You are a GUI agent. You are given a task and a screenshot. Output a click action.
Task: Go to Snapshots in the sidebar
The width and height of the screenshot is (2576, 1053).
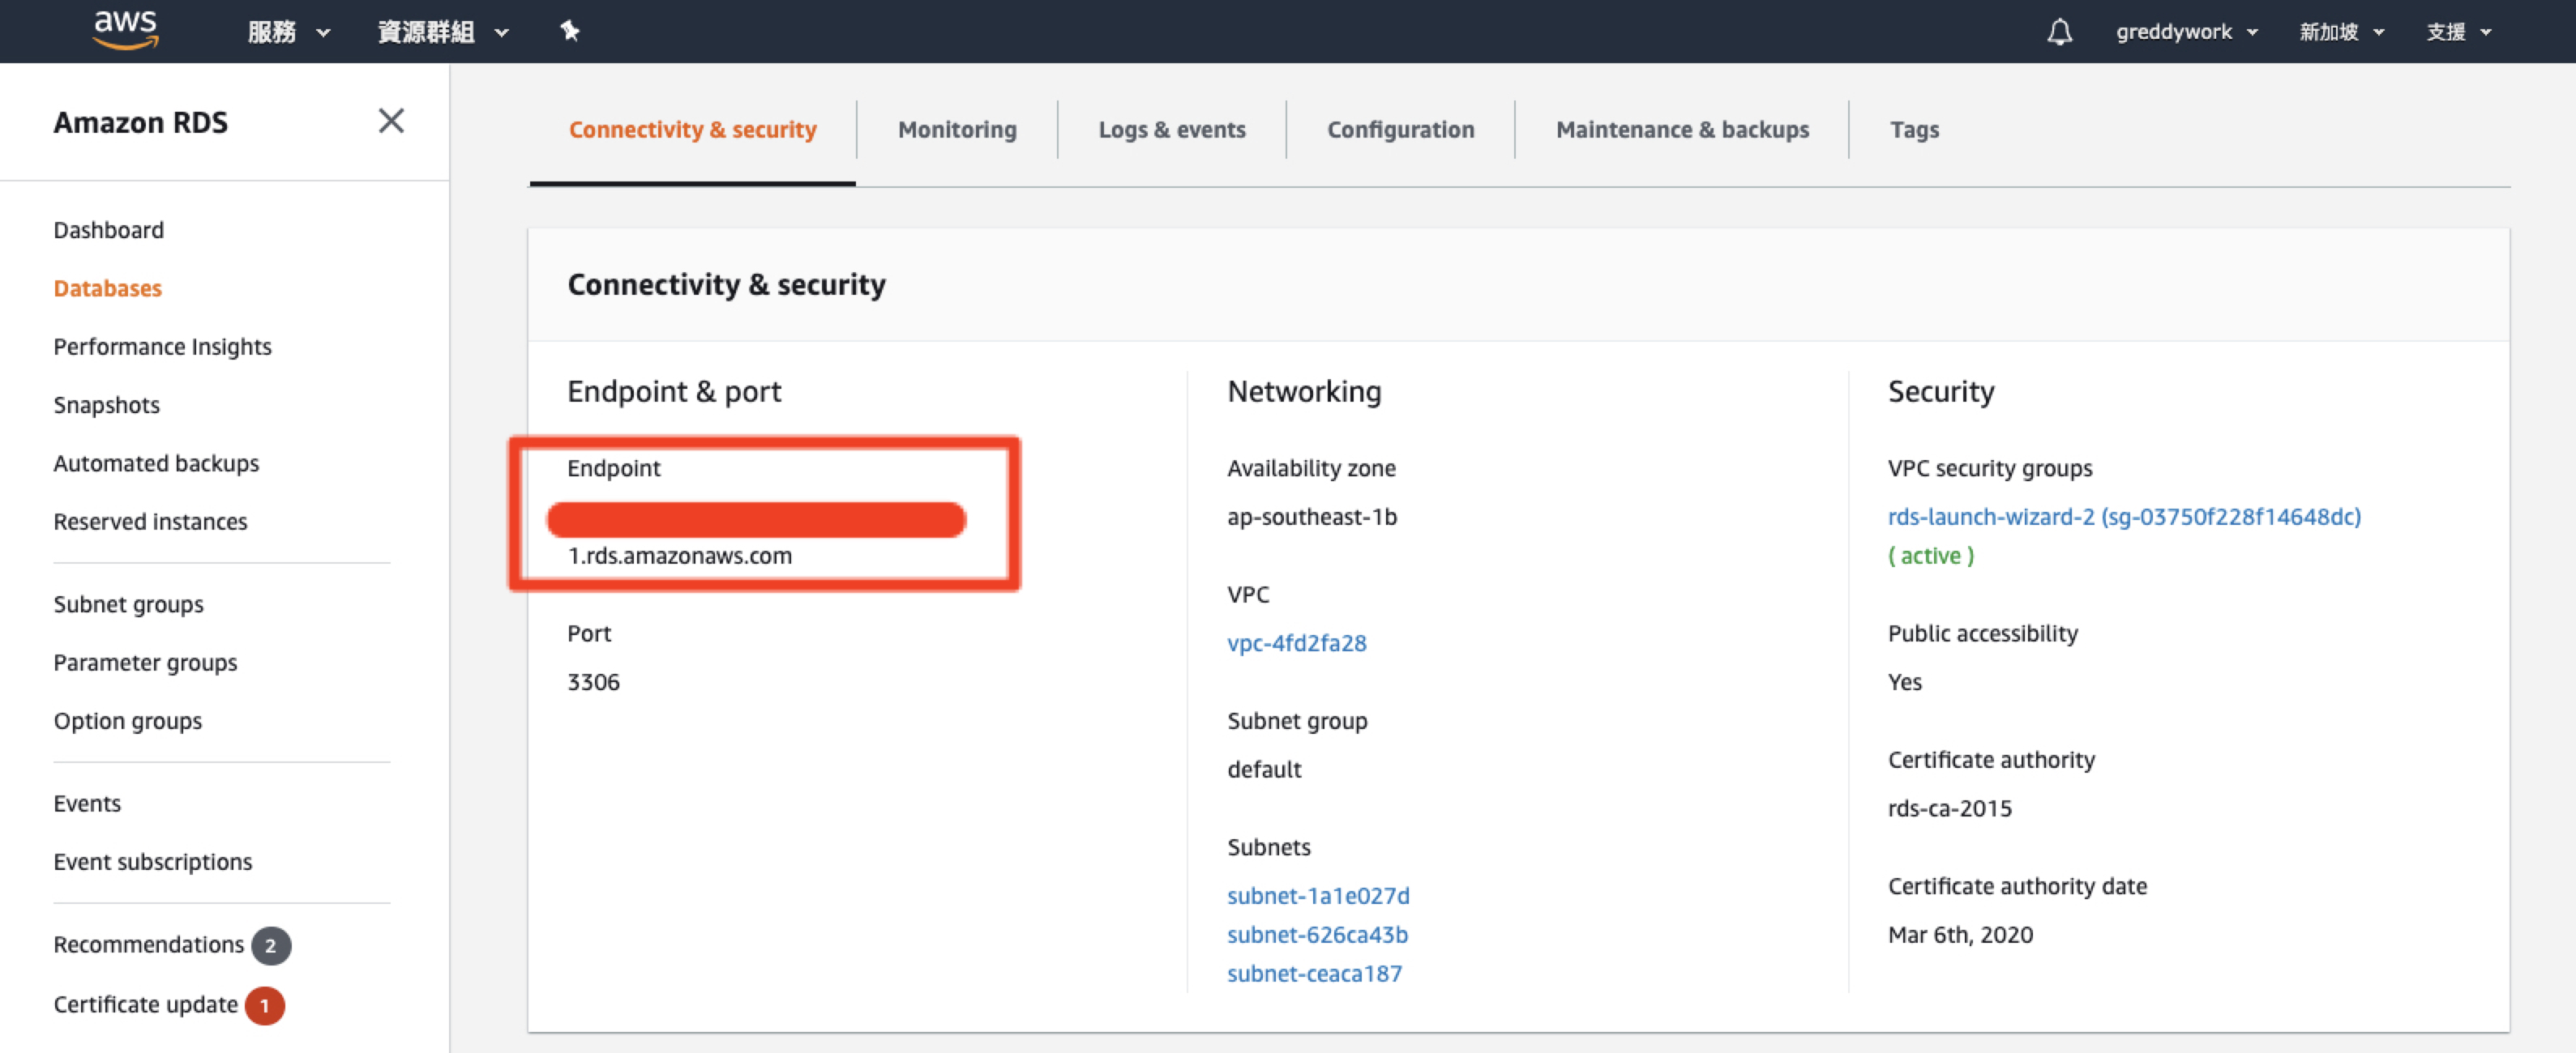106,405
